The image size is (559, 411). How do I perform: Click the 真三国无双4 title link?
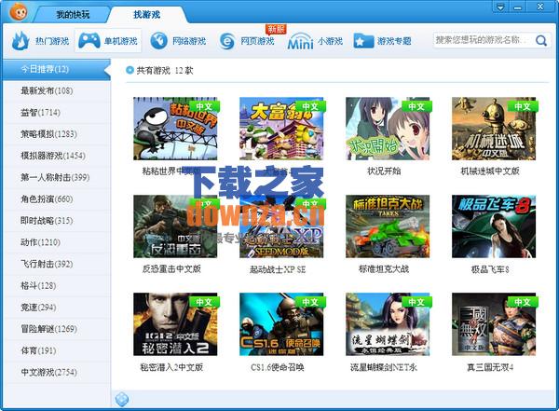click(490, 367)
